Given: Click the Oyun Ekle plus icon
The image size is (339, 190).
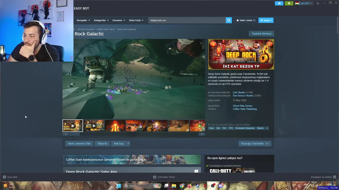Looking at the screenshot, I should pyautogui.click(x=4, y=177).
